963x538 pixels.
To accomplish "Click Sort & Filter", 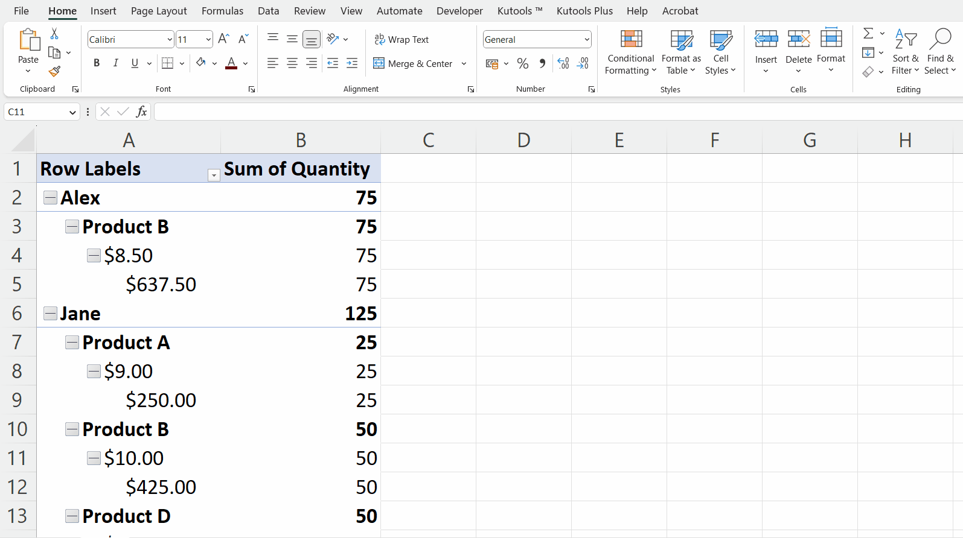I will click(905, 52).
